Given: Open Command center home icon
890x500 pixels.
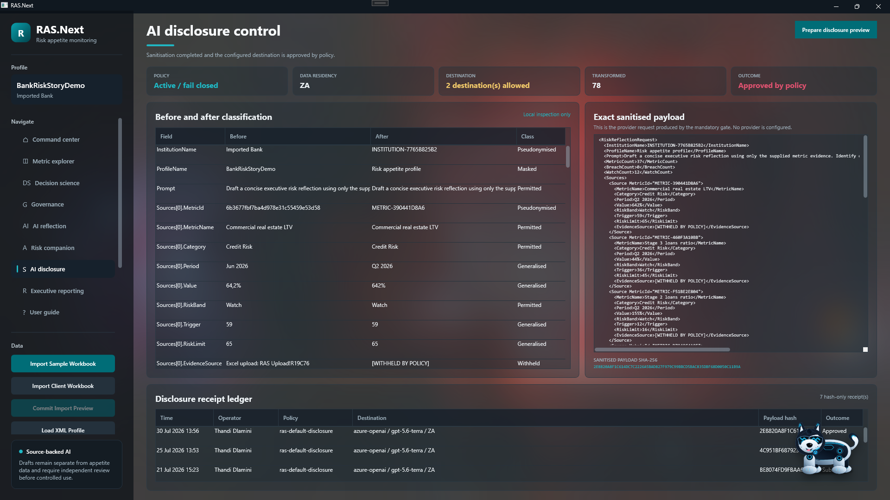Looking at the screenshot, I should (x=25, y=140).
